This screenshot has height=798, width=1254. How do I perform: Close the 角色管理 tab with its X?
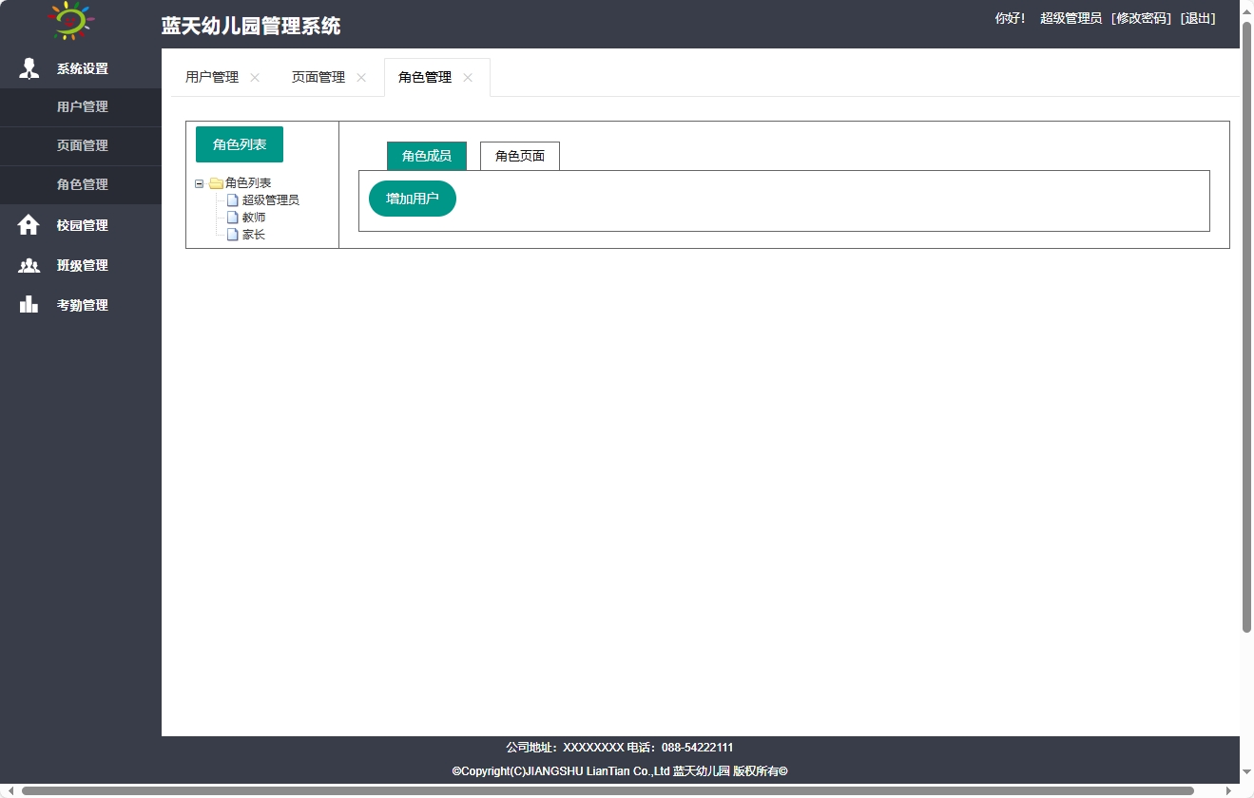click(x=467, y=77)
